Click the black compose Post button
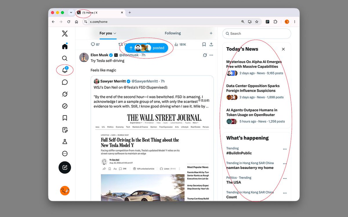 tap(65, 168)
